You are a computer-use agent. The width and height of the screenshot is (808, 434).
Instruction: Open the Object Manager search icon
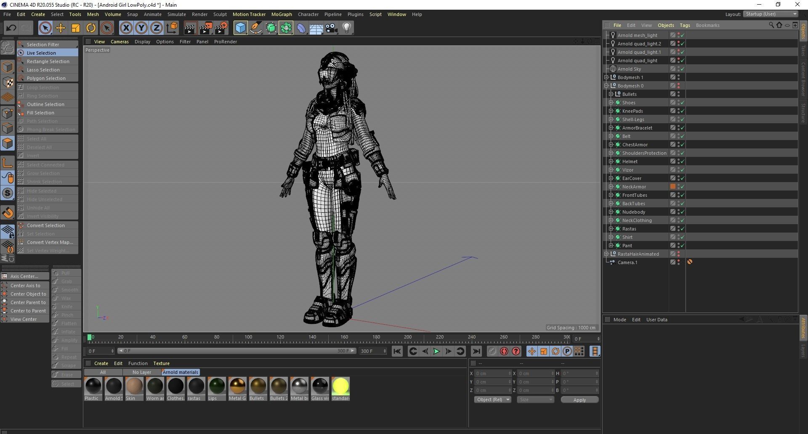coord(771,25)
